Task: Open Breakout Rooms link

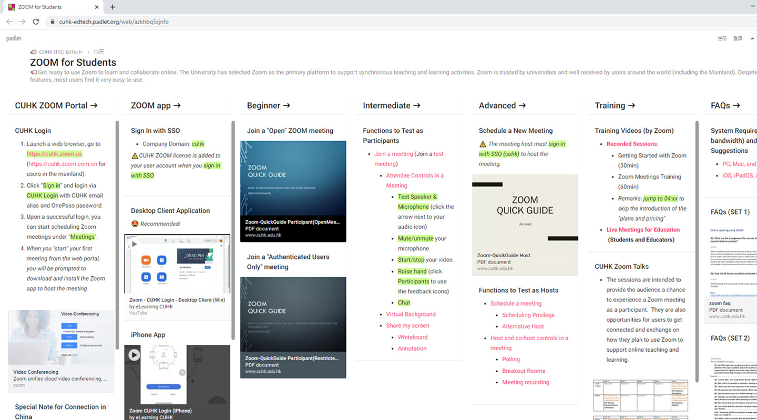Action: tap(524, 371)
